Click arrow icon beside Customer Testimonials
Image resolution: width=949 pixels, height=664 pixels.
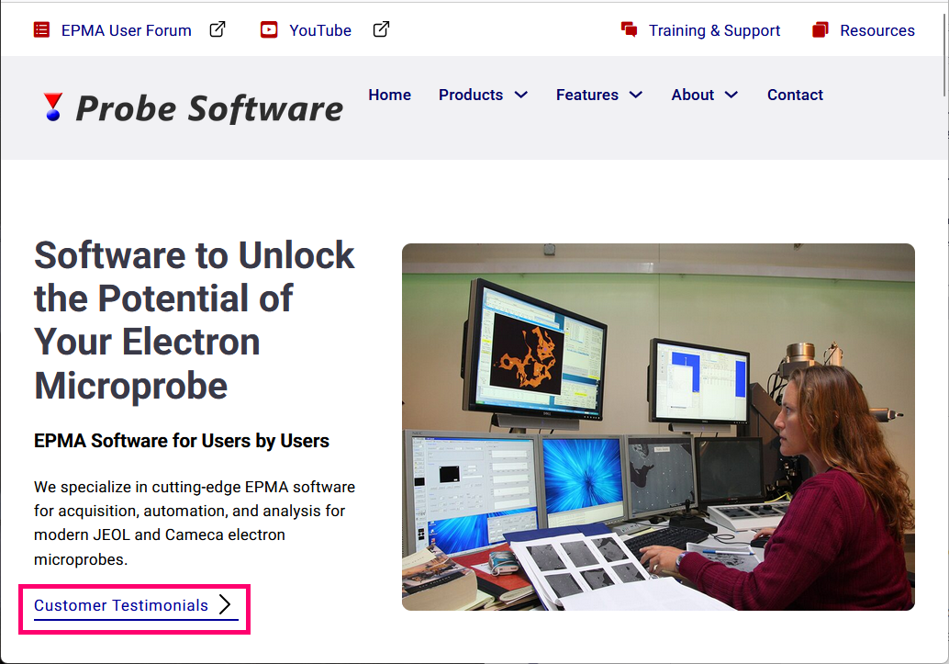(226, 605)
